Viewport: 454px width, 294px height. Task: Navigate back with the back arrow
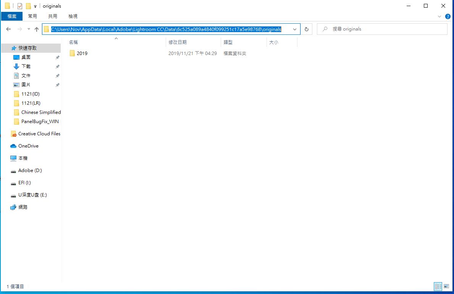(x=8, y=29)
